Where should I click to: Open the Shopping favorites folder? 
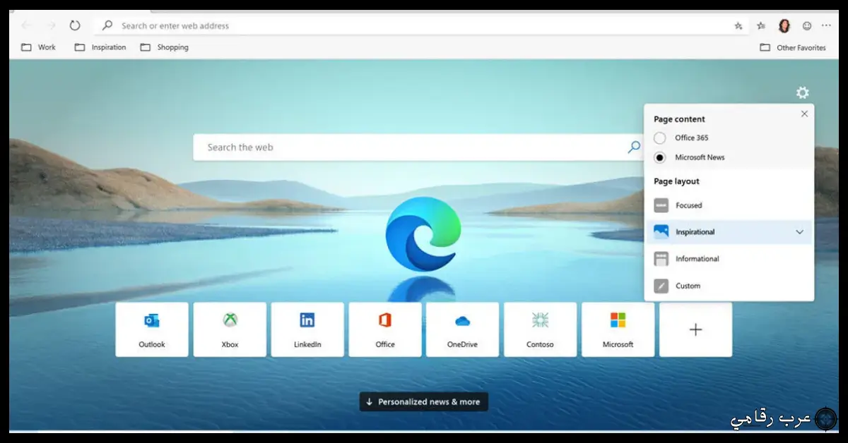point(165,47)
